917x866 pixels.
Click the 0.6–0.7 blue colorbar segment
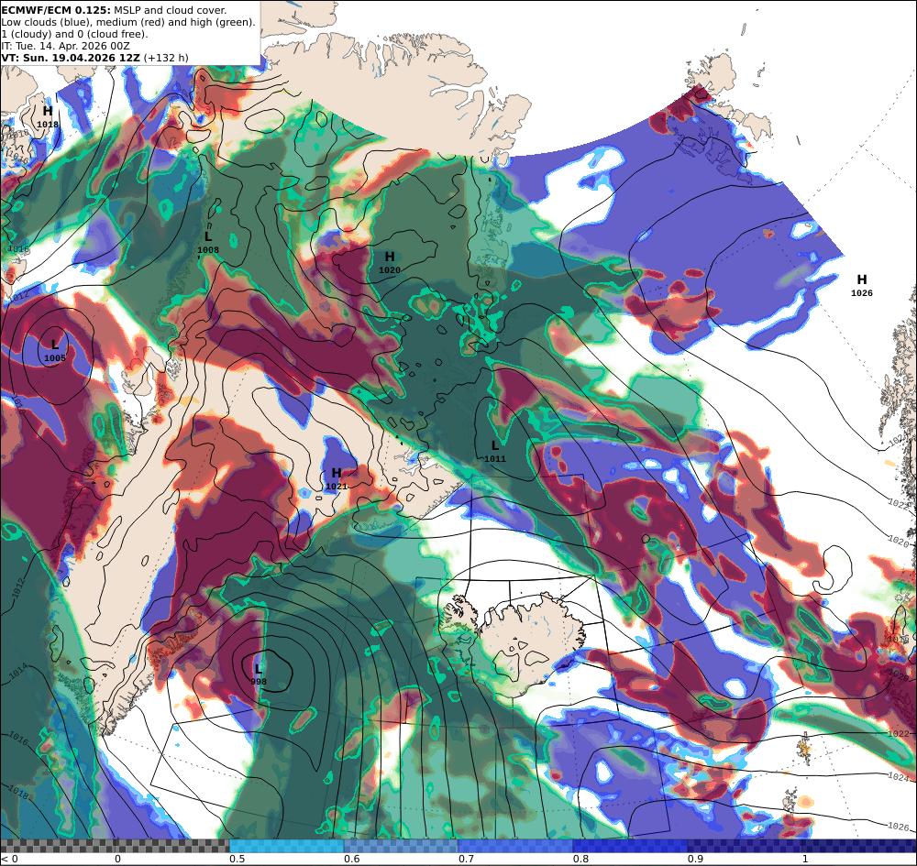point(402,846)
